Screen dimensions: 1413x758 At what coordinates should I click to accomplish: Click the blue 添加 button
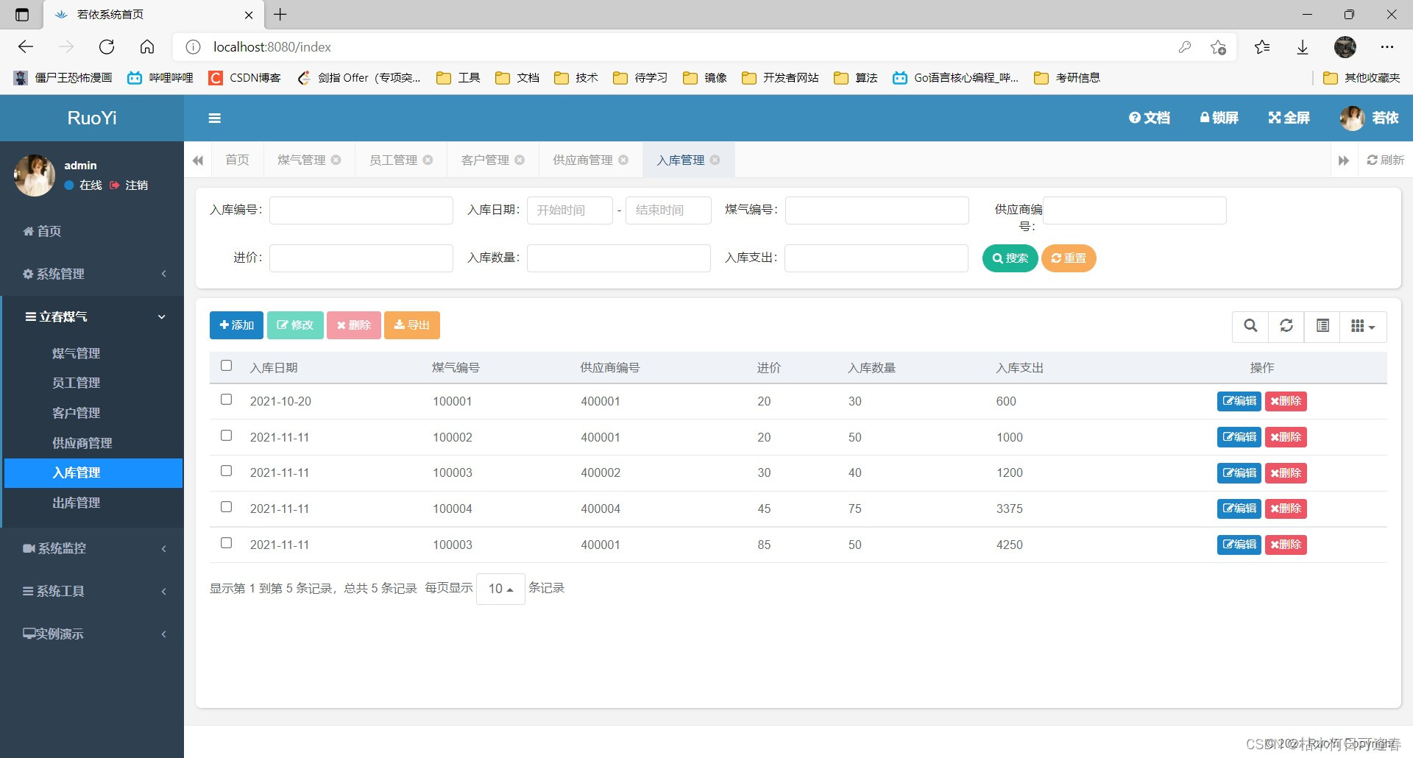tap(236, 325)
